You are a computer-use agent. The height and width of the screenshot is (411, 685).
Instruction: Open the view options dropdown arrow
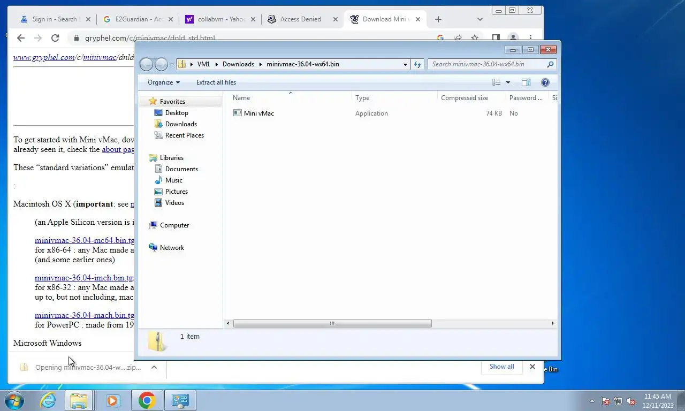[508, 82]
